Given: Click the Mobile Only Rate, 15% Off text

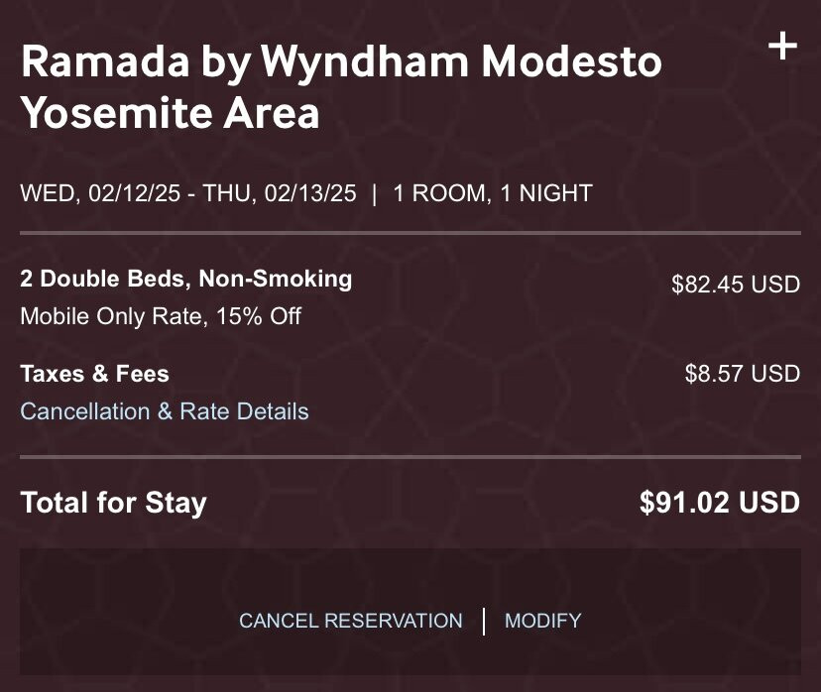Looking at the screenshot, I should click(161, 317).
